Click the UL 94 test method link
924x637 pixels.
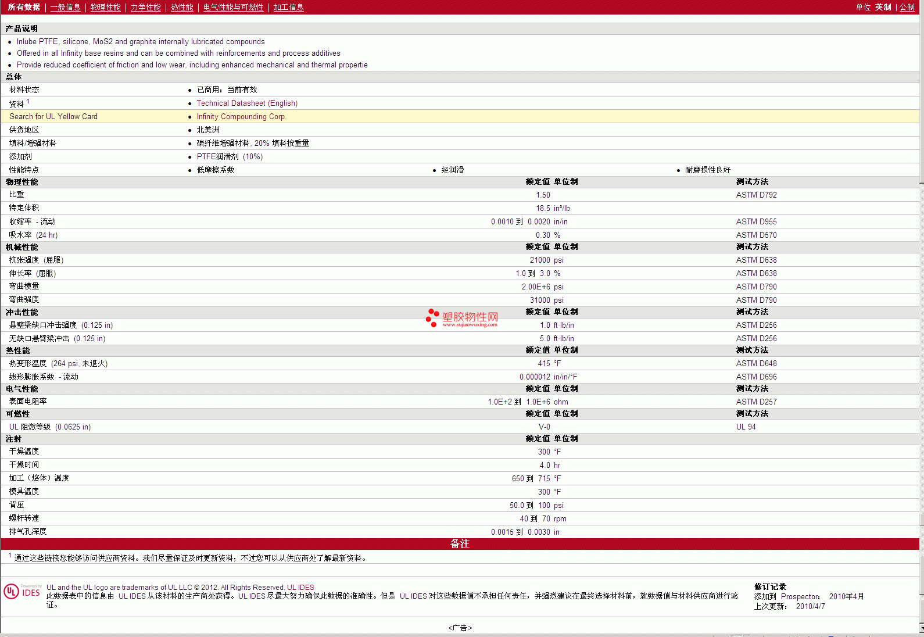tap(746, 427)
